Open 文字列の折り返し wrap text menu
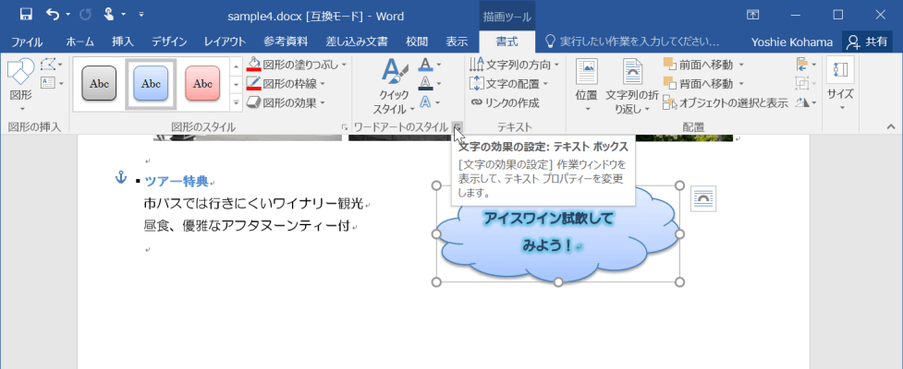The height and width of the screenshot is (369, 903). coord(632,86)
